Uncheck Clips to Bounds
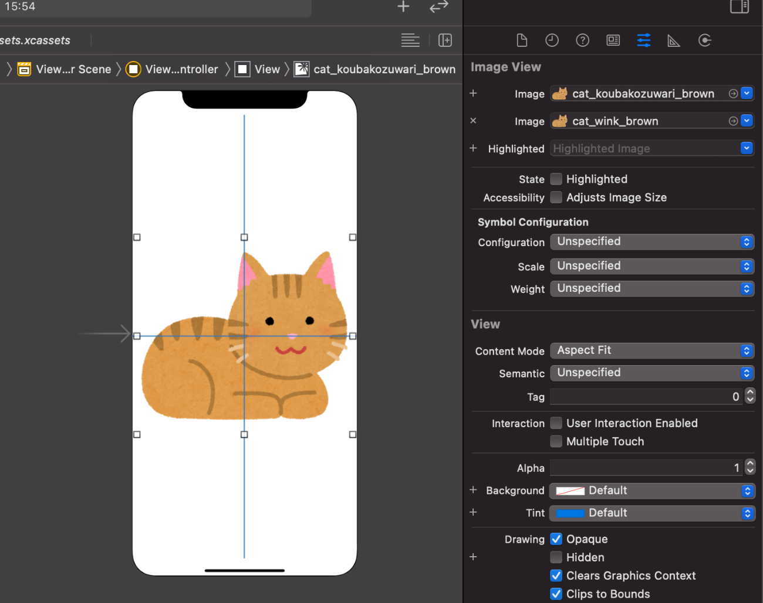The image size is (763, 603). [x=556, y=594]
